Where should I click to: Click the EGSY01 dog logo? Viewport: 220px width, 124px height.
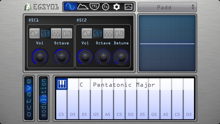coord(28,7)
